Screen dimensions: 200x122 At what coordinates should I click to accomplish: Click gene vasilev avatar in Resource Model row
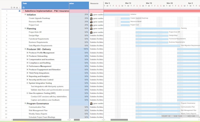91,22
